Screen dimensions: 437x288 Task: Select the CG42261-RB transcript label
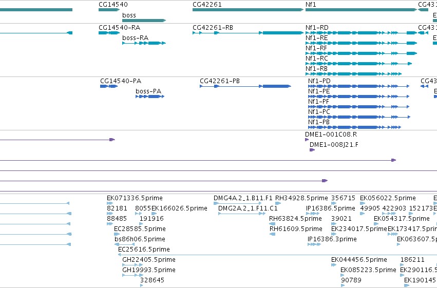[213, 28]
